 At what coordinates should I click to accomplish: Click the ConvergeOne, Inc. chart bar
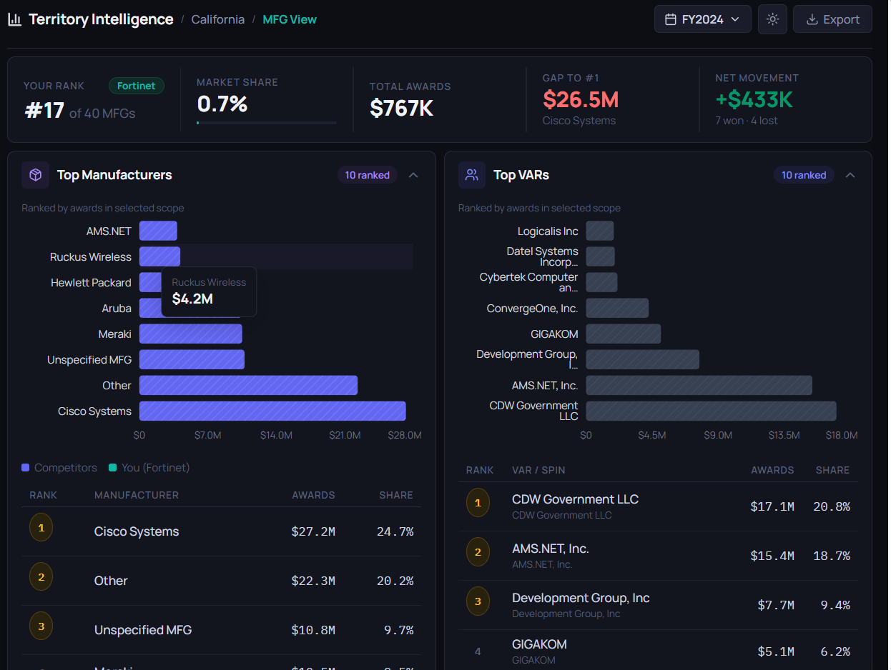tap(617, 309)
